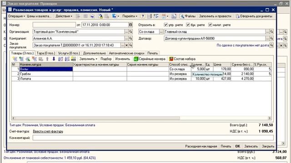Screen dimensions: 291x163
Task: Switch to Автоматические скидки tab
Action: (x=126, y=53)
